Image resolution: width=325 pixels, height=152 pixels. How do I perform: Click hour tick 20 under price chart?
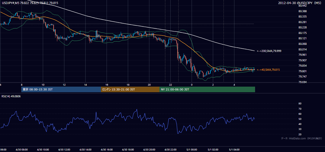pos(149,85)
